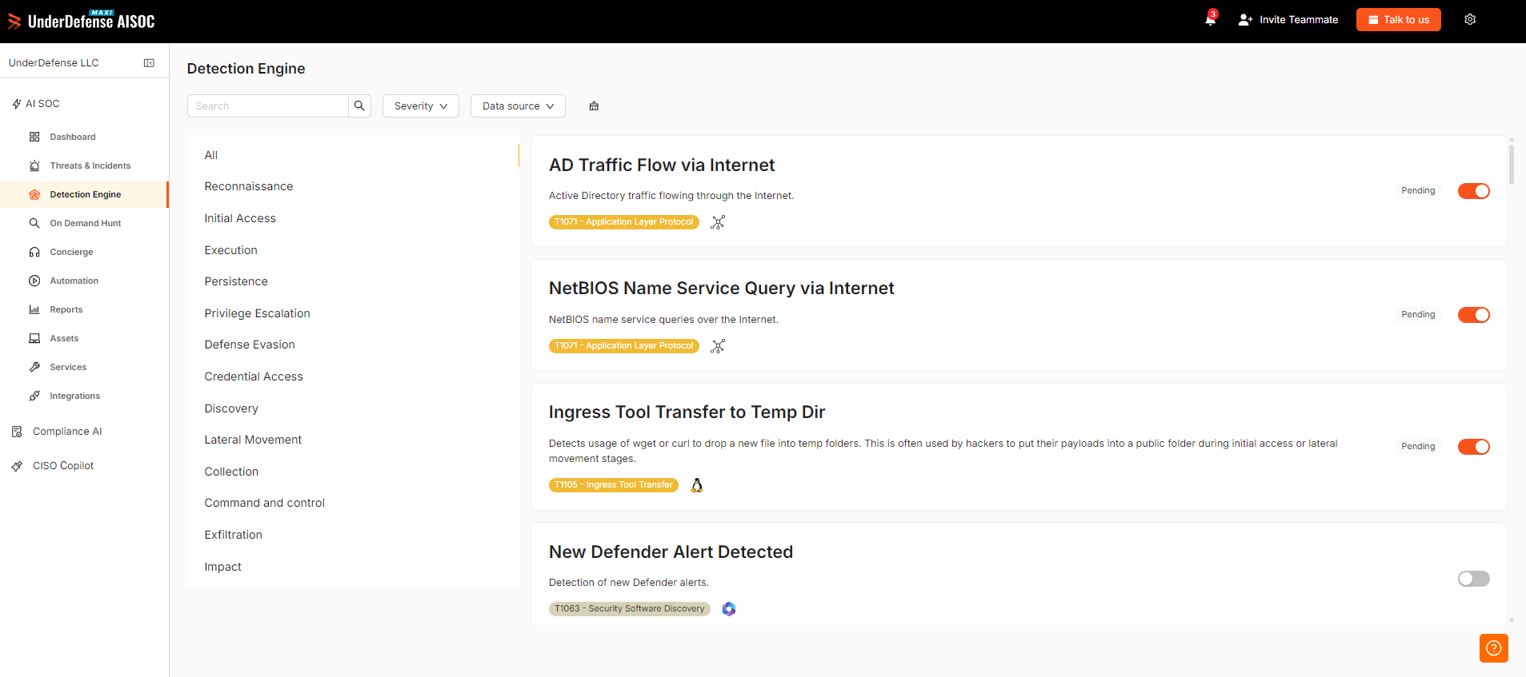1526x677 pixels.
Task: Select the Initial Access category
Action: 240,218
